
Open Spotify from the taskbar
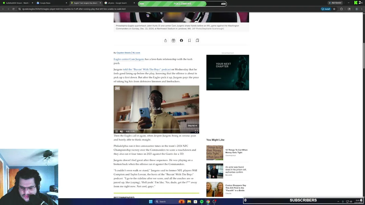click(202, 202)
